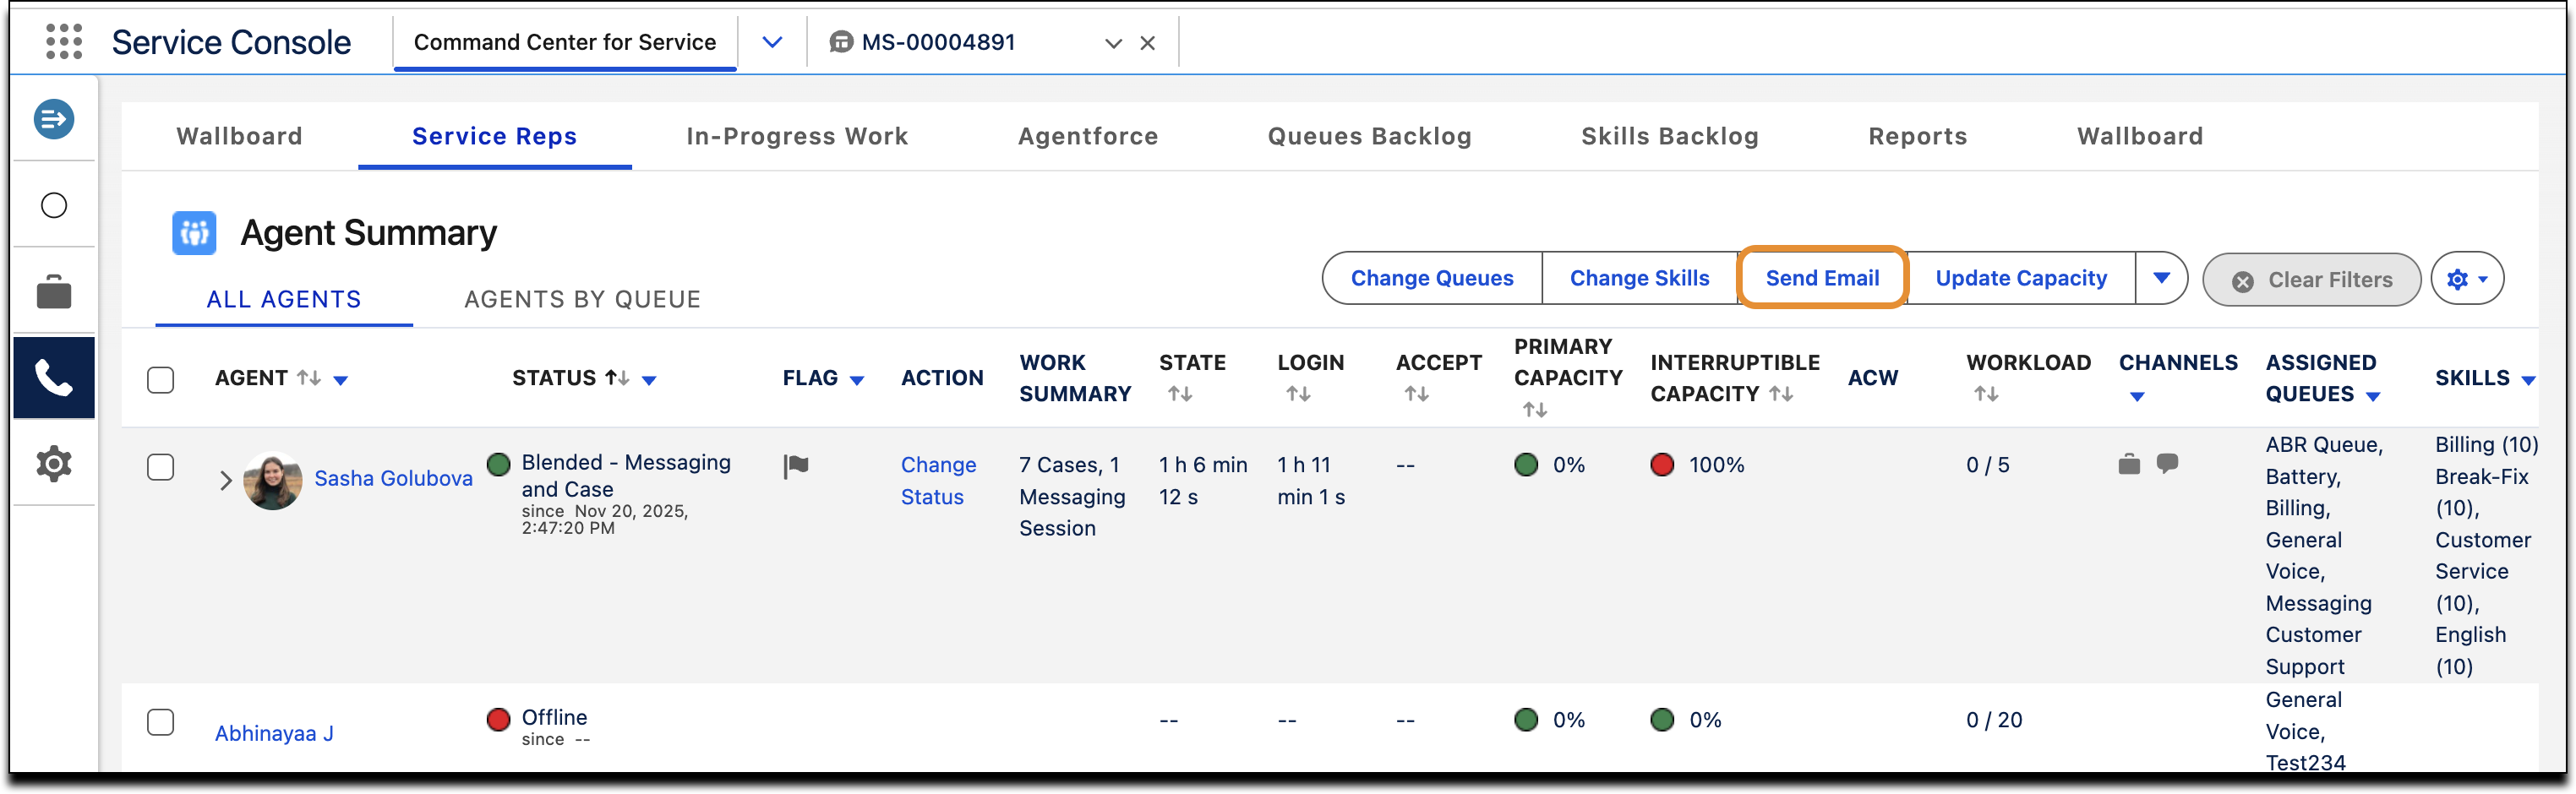The image size is (2576, 794).
Task: Open the gear settings icon in left sidebar
Action: 54,464
